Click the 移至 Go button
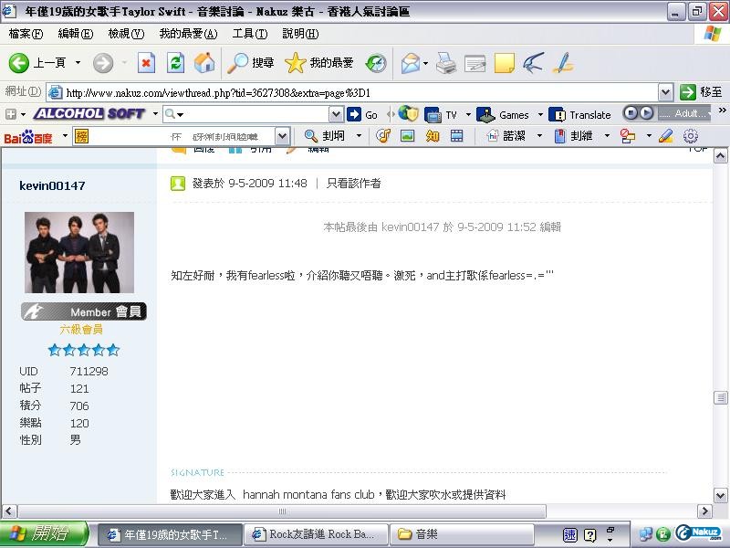The width and height of the screenshot is (730, 548). (x=701, y=92)
